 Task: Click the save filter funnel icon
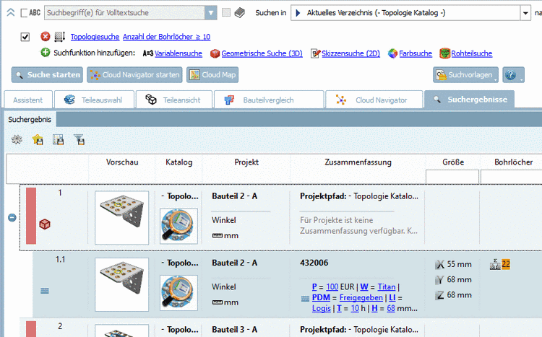tap(79, 139)
